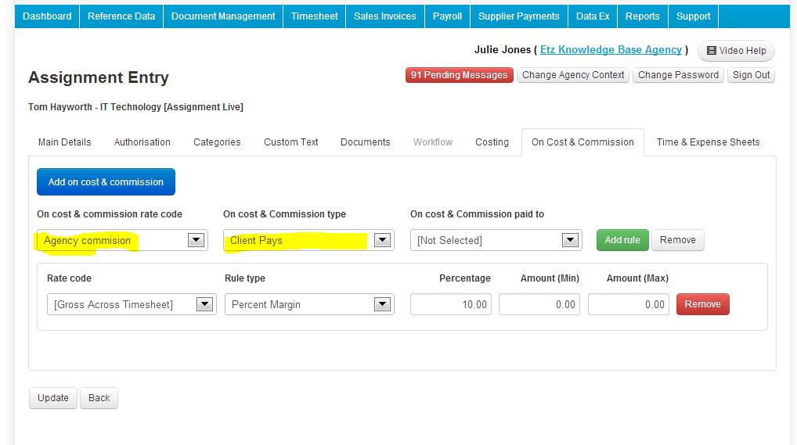Open the Sales Invoices menu
Image resolution: width=797 pixels, height=445 pixels.
[x=384, y=16]
